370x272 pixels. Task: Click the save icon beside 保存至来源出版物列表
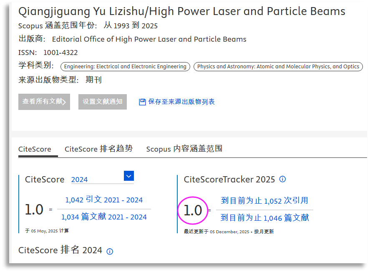coord(142,102)
